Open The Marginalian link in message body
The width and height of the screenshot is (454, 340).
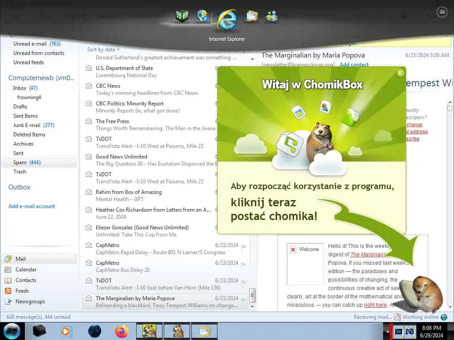pos(367,255)
